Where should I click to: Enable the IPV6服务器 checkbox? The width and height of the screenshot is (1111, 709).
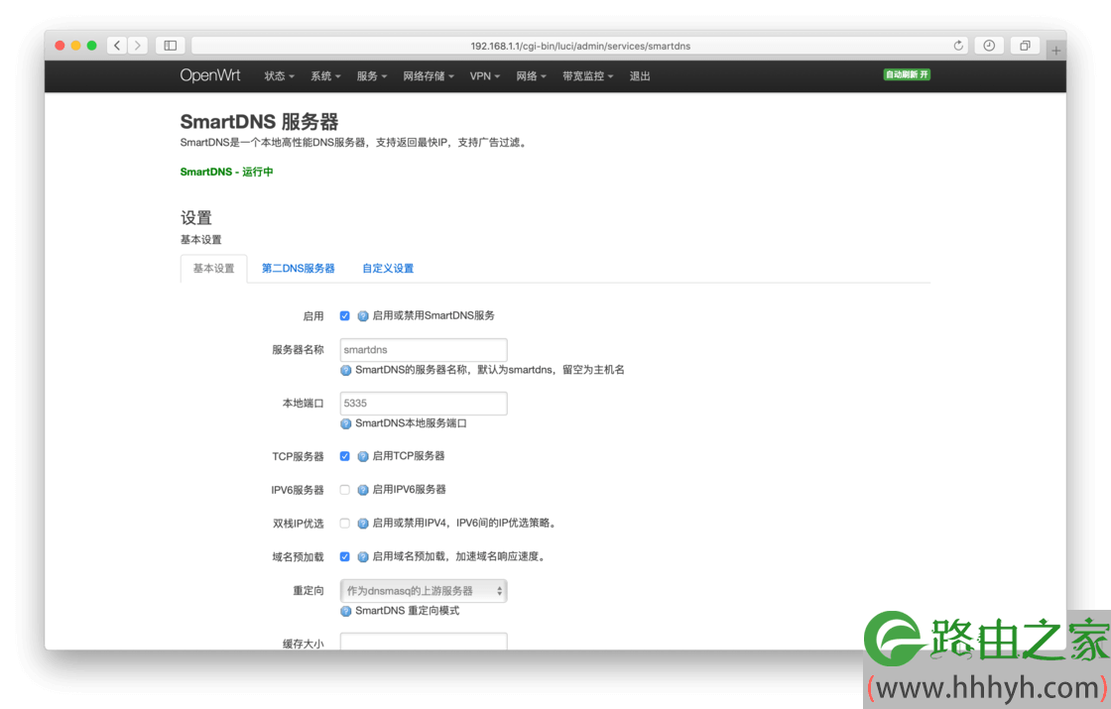tap(344, 490)
